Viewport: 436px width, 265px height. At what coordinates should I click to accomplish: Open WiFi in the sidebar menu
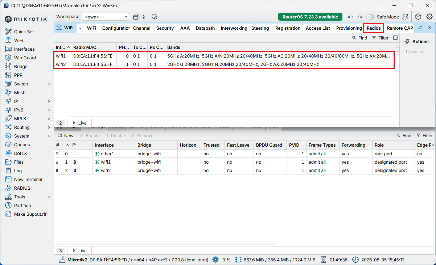18,40
